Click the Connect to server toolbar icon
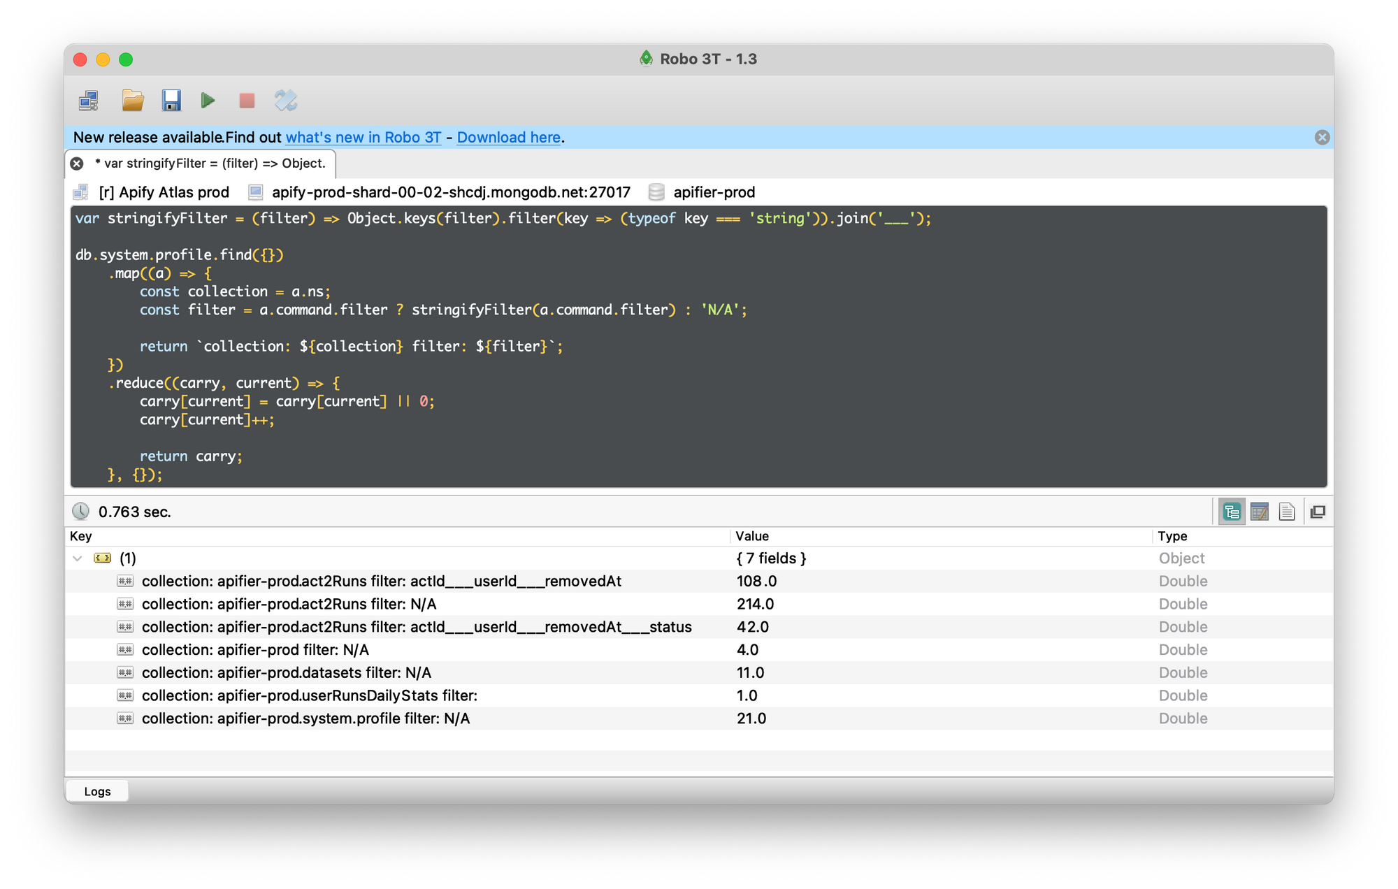This screenshot has width=1398, height=889. 89,101
